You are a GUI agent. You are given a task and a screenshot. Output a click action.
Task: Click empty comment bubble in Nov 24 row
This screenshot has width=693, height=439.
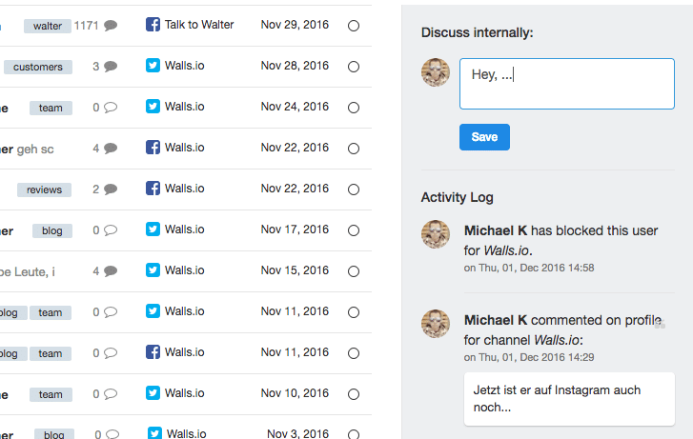[x=111, y=108]
